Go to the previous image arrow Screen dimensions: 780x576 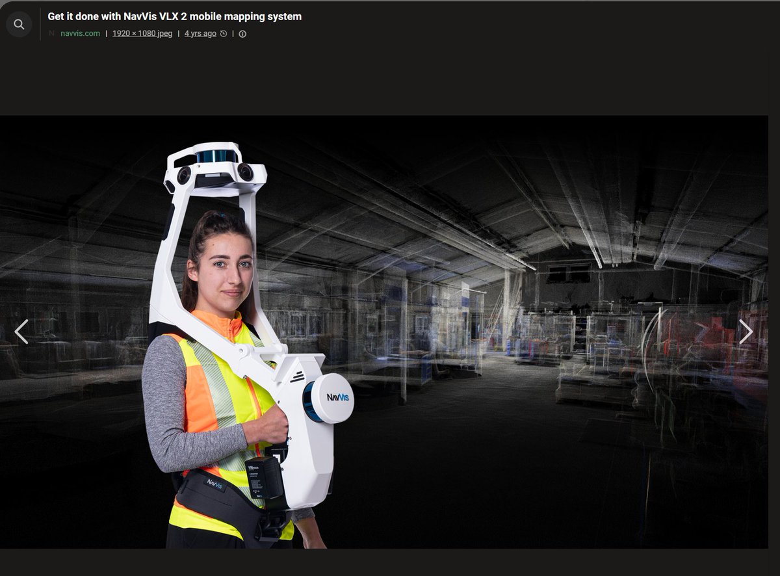click(x=21, y=332)
